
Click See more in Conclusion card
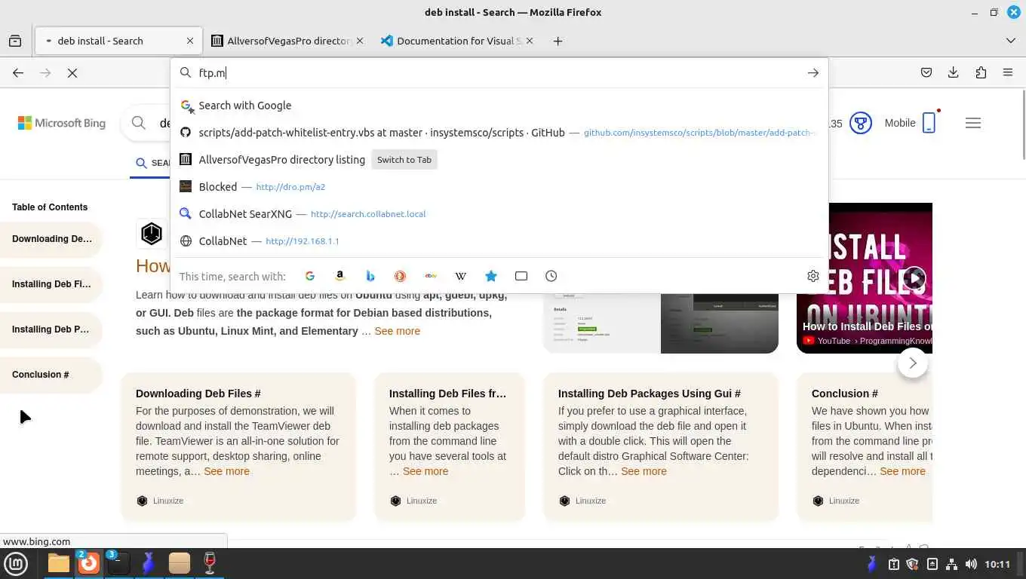[x=902, y=471]
